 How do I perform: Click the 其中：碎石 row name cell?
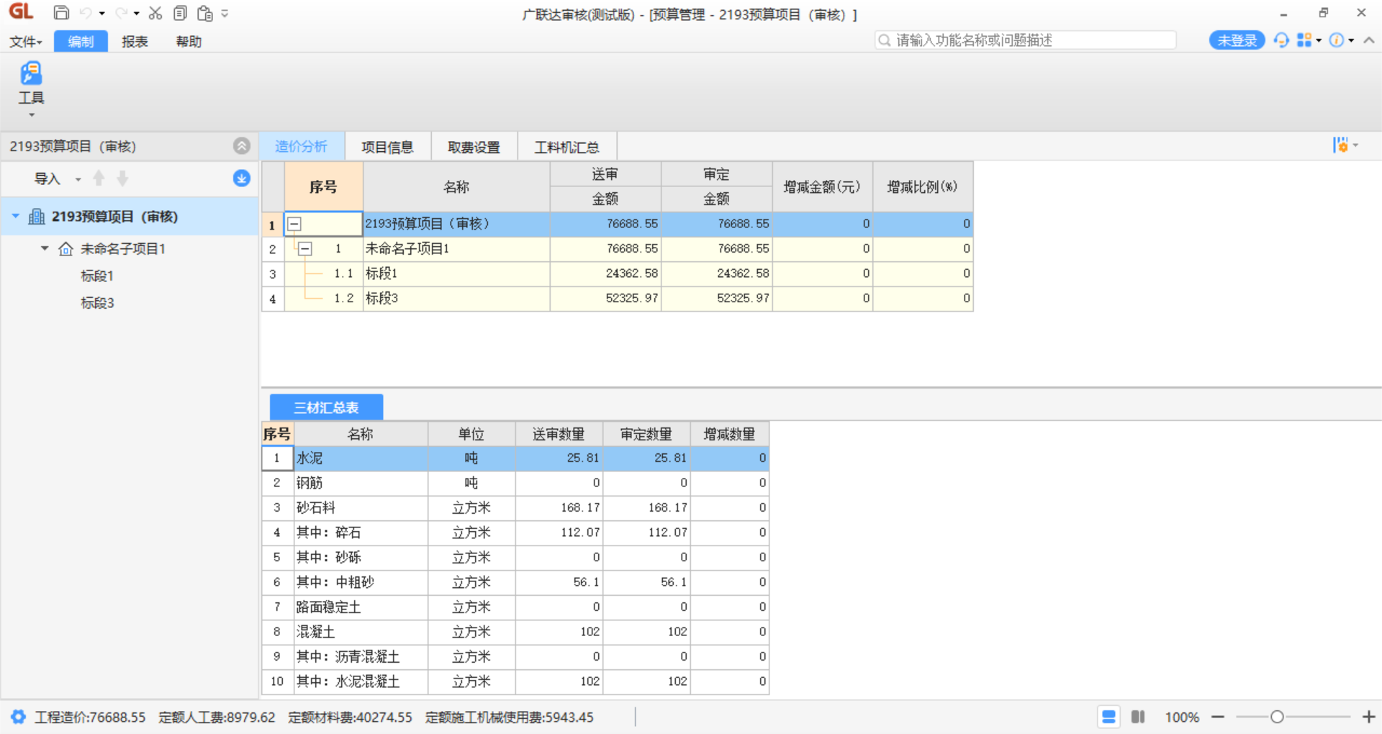pos(361,533)
